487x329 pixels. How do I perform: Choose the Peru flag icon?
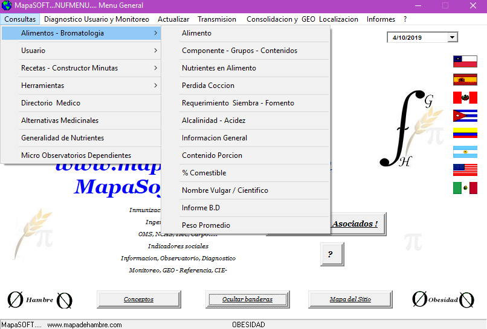(465, 98)
